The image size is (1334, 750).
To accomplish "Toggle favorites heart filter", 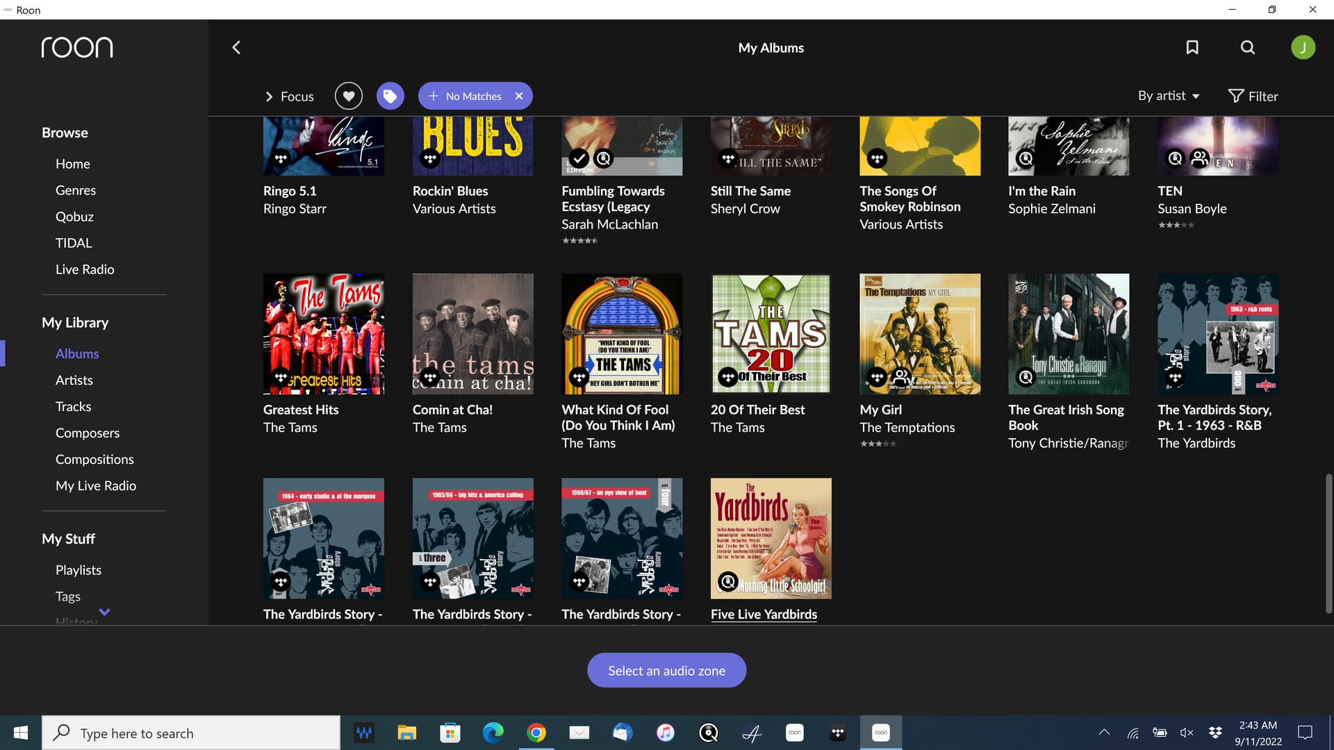I will (x=349, y=96).
